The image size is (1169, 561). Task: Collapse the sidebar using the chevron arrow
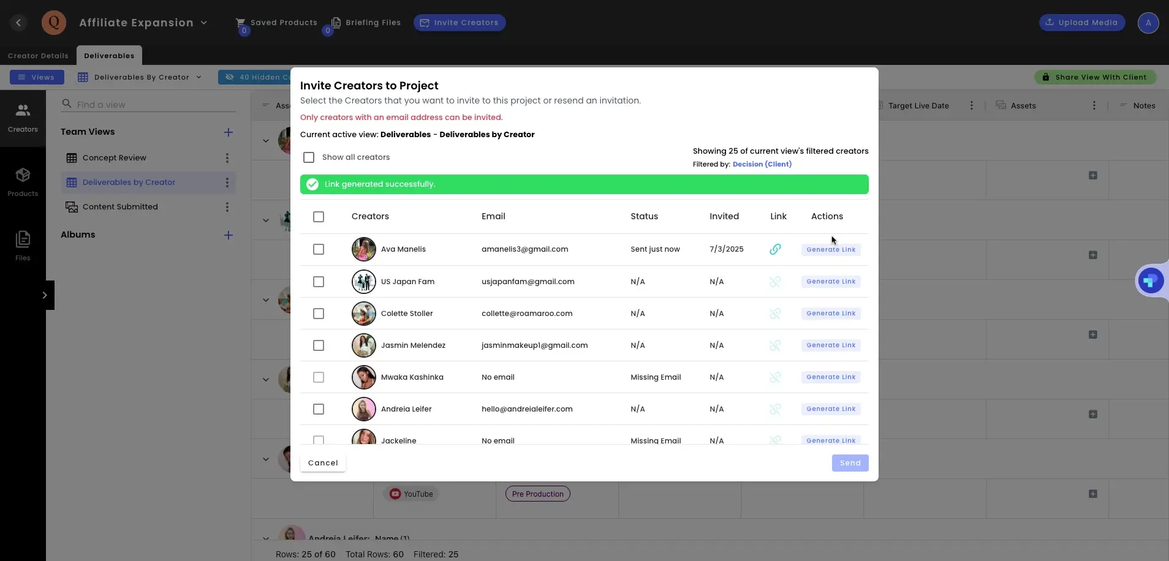45,295
